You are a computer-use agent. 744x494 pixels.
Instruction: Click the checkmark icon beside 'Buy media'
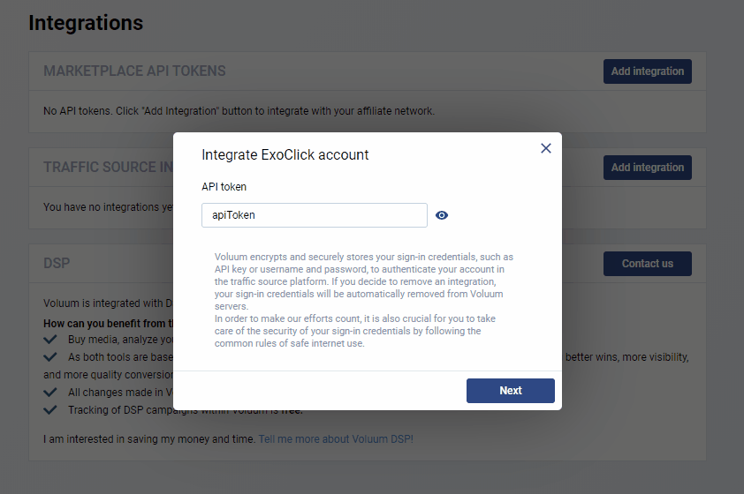coord(50,340)
